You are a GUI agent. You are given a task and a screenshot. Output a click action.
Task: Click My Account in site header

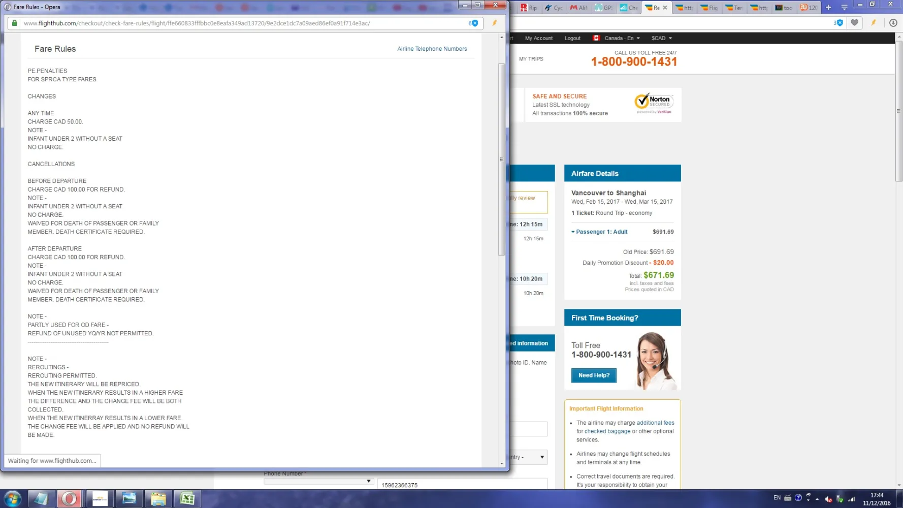coord(539,38)
